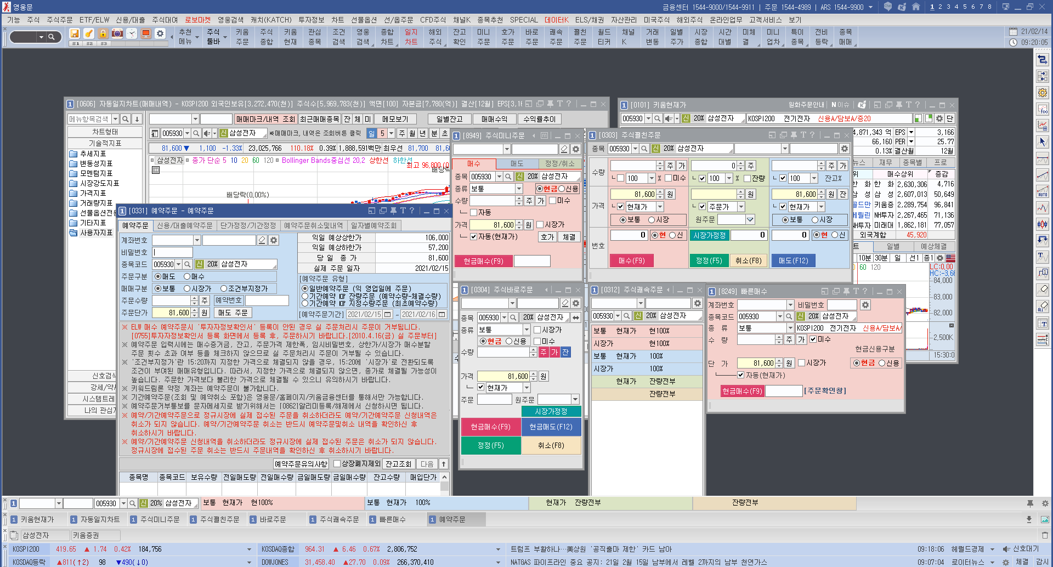This screenshot has height=567, width=1053.
Task: Select 매수 radio in 예약주문 주문구분
Action: click(x=186, y=276)
